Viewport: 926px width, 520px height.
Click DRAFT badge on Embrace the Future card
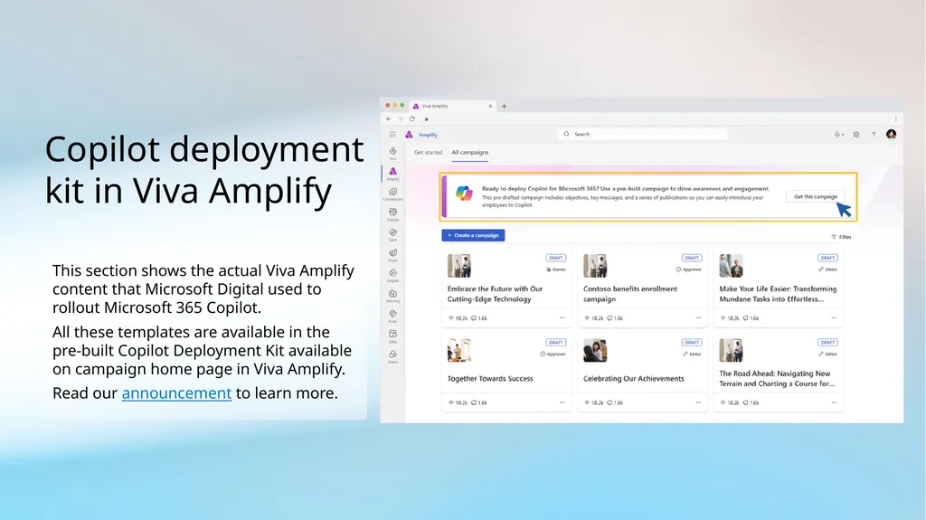[x=556, y=258]
